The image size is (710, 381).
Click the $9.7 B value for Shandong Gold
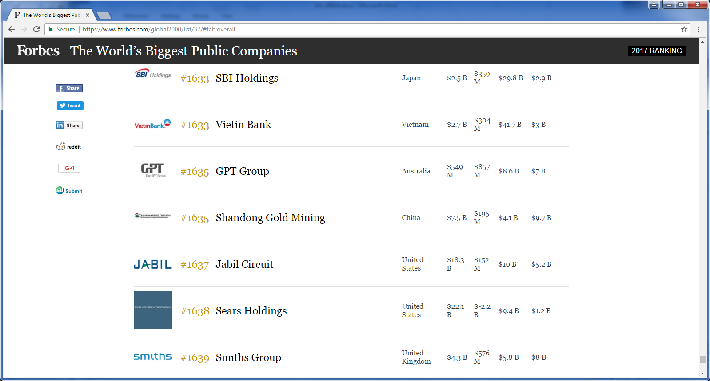(x=541, y=218)
